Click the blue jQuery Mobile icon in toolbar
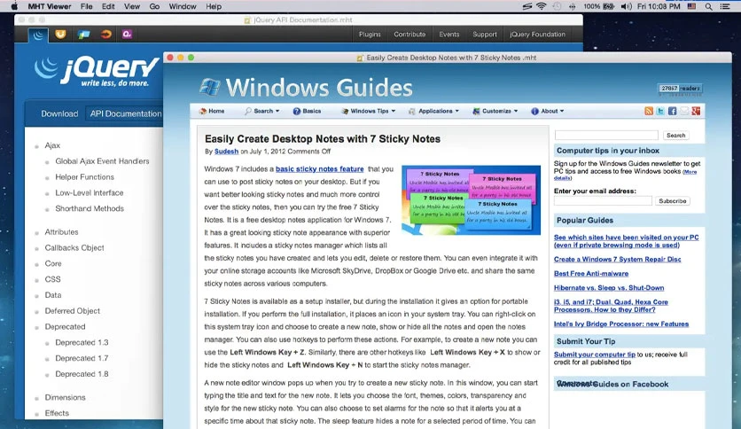The image size is (741, 429). (x=84, y=35)
